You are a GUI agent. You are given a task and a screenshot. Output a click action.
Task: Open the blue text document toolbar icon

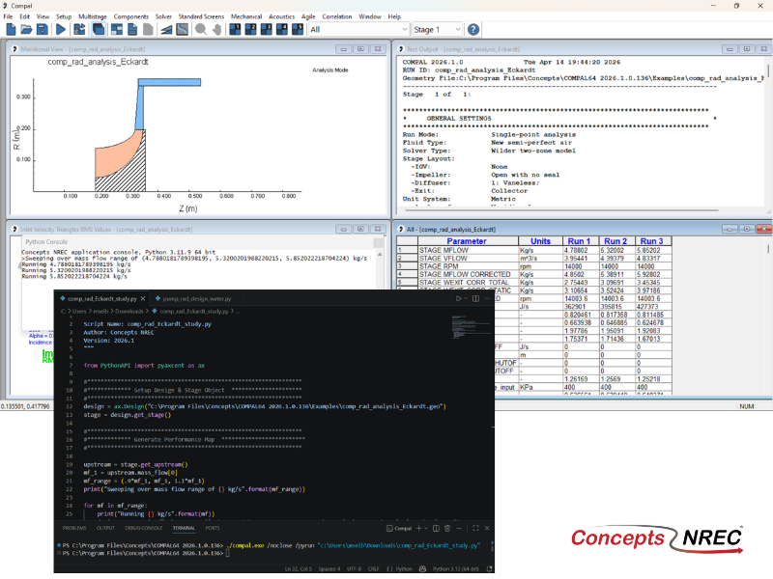pyautogui.click(x=132, y=30)
